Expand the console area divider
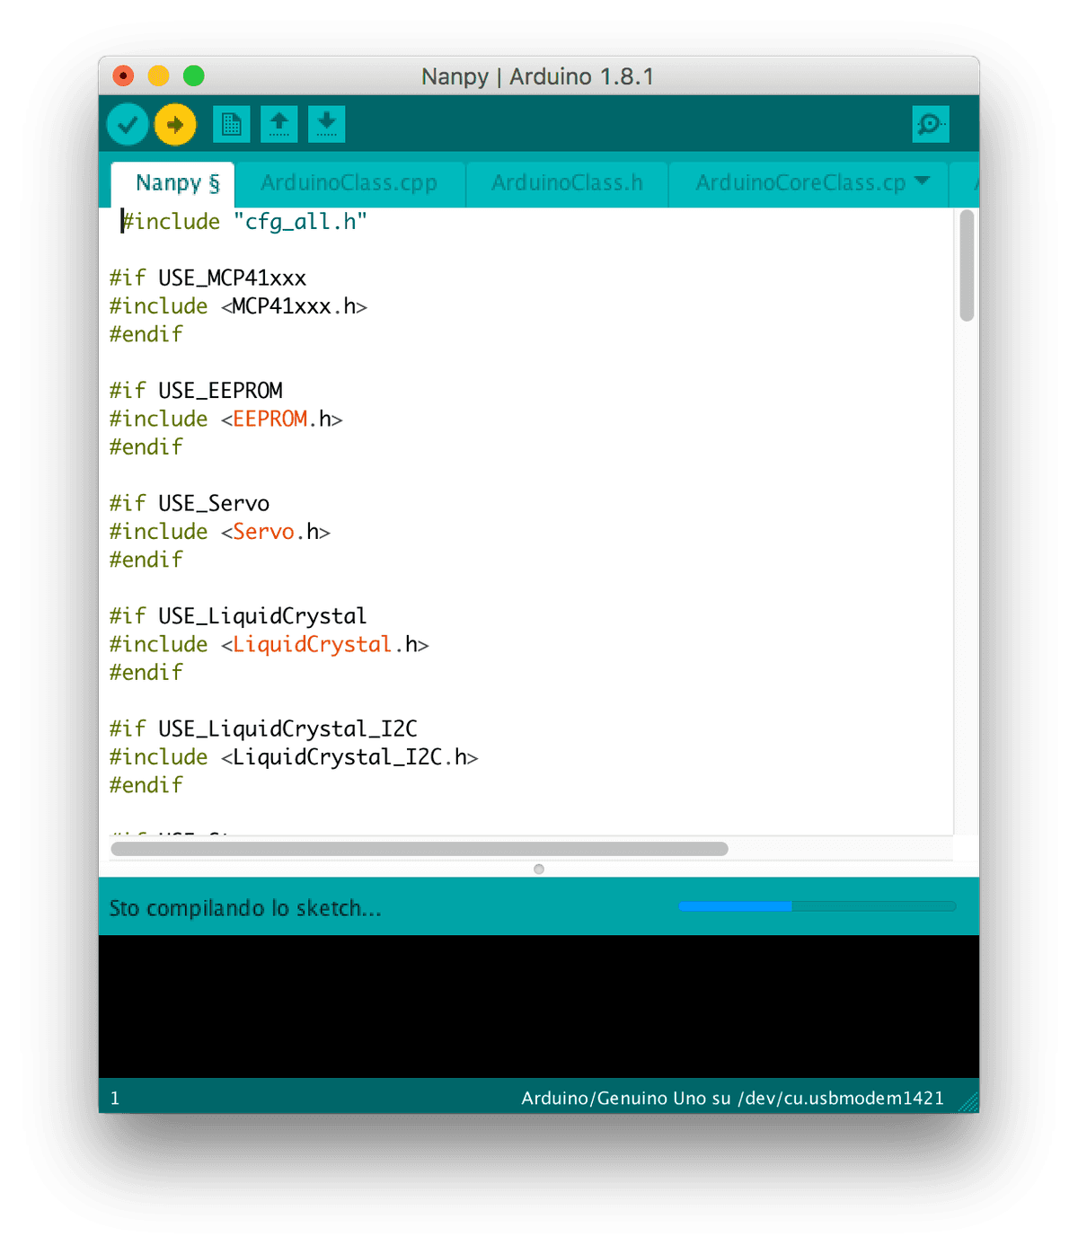 pyautogui.click(x=538, y=869)
